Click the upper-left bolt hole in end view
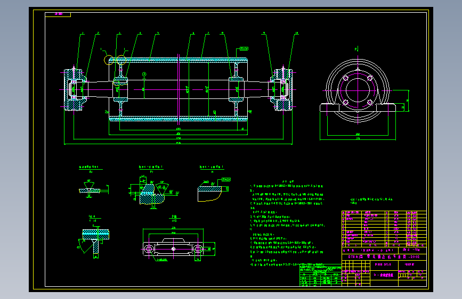 [346, 78]
